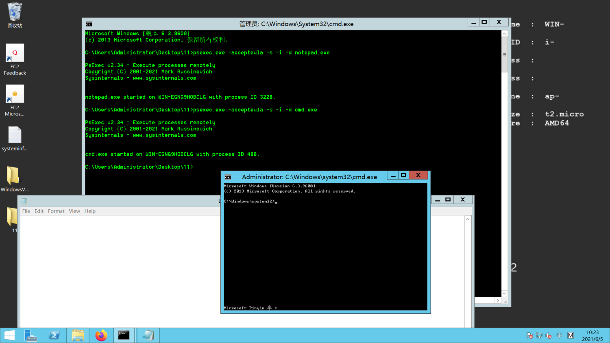Select the folder named 11 on desktop
This screenshot has width=610, height=343.
tap(12, 219)
